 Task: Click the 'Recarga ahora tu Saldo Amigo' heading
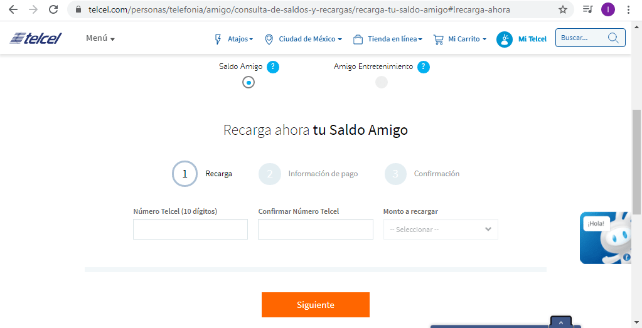tap(316, 130)
